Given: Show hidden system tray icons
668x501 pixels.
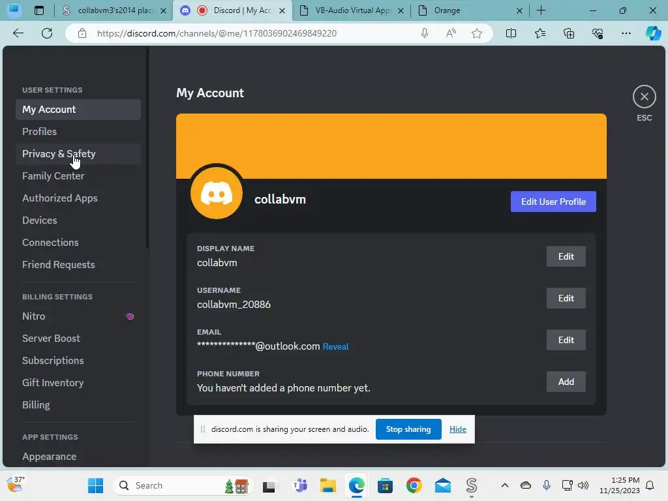Looking at the screenshot, I should click(x=505, y=485).
